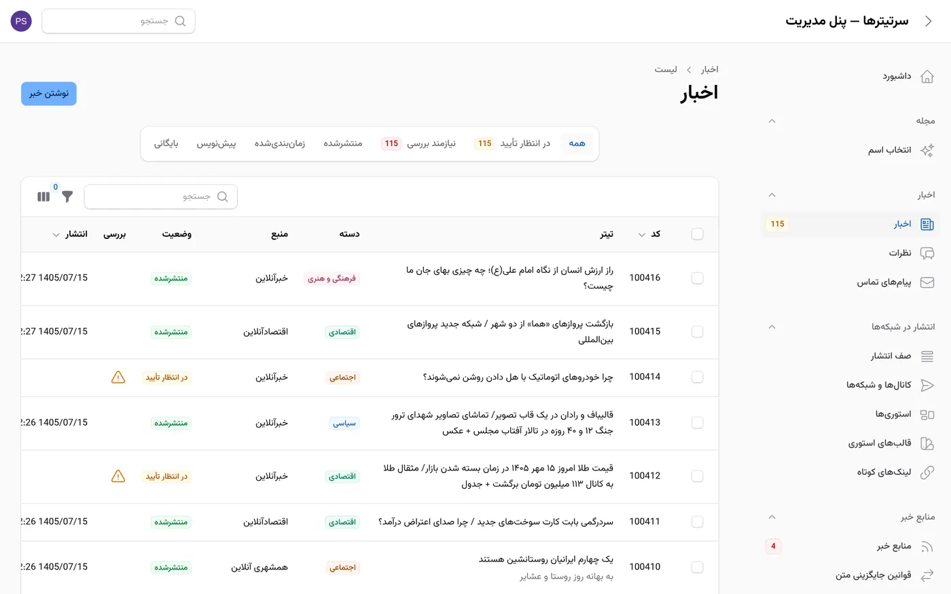The width and height of the screenshot is (951, 594).
Task: Collapse the اخبار sidebar group header
Action: coord(772,195)
